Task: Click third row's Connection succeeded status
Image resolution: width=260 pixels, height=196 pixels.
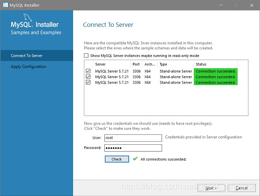Action: [216, 82]
